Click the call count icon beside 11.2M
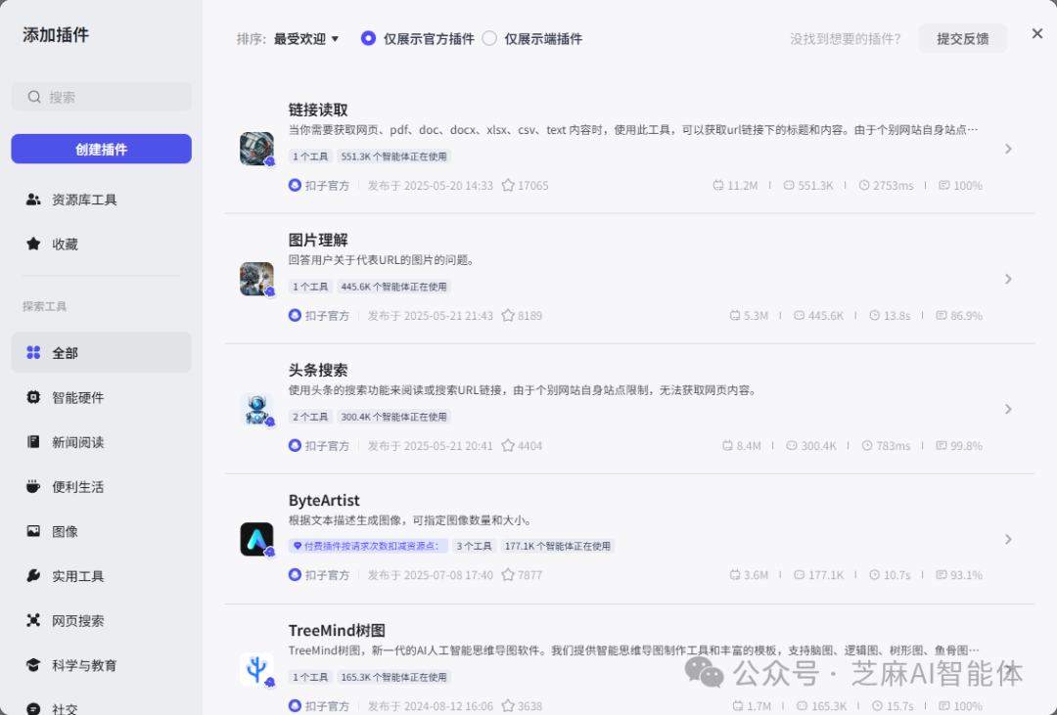The image size is (1057, 715). [718, 185]
